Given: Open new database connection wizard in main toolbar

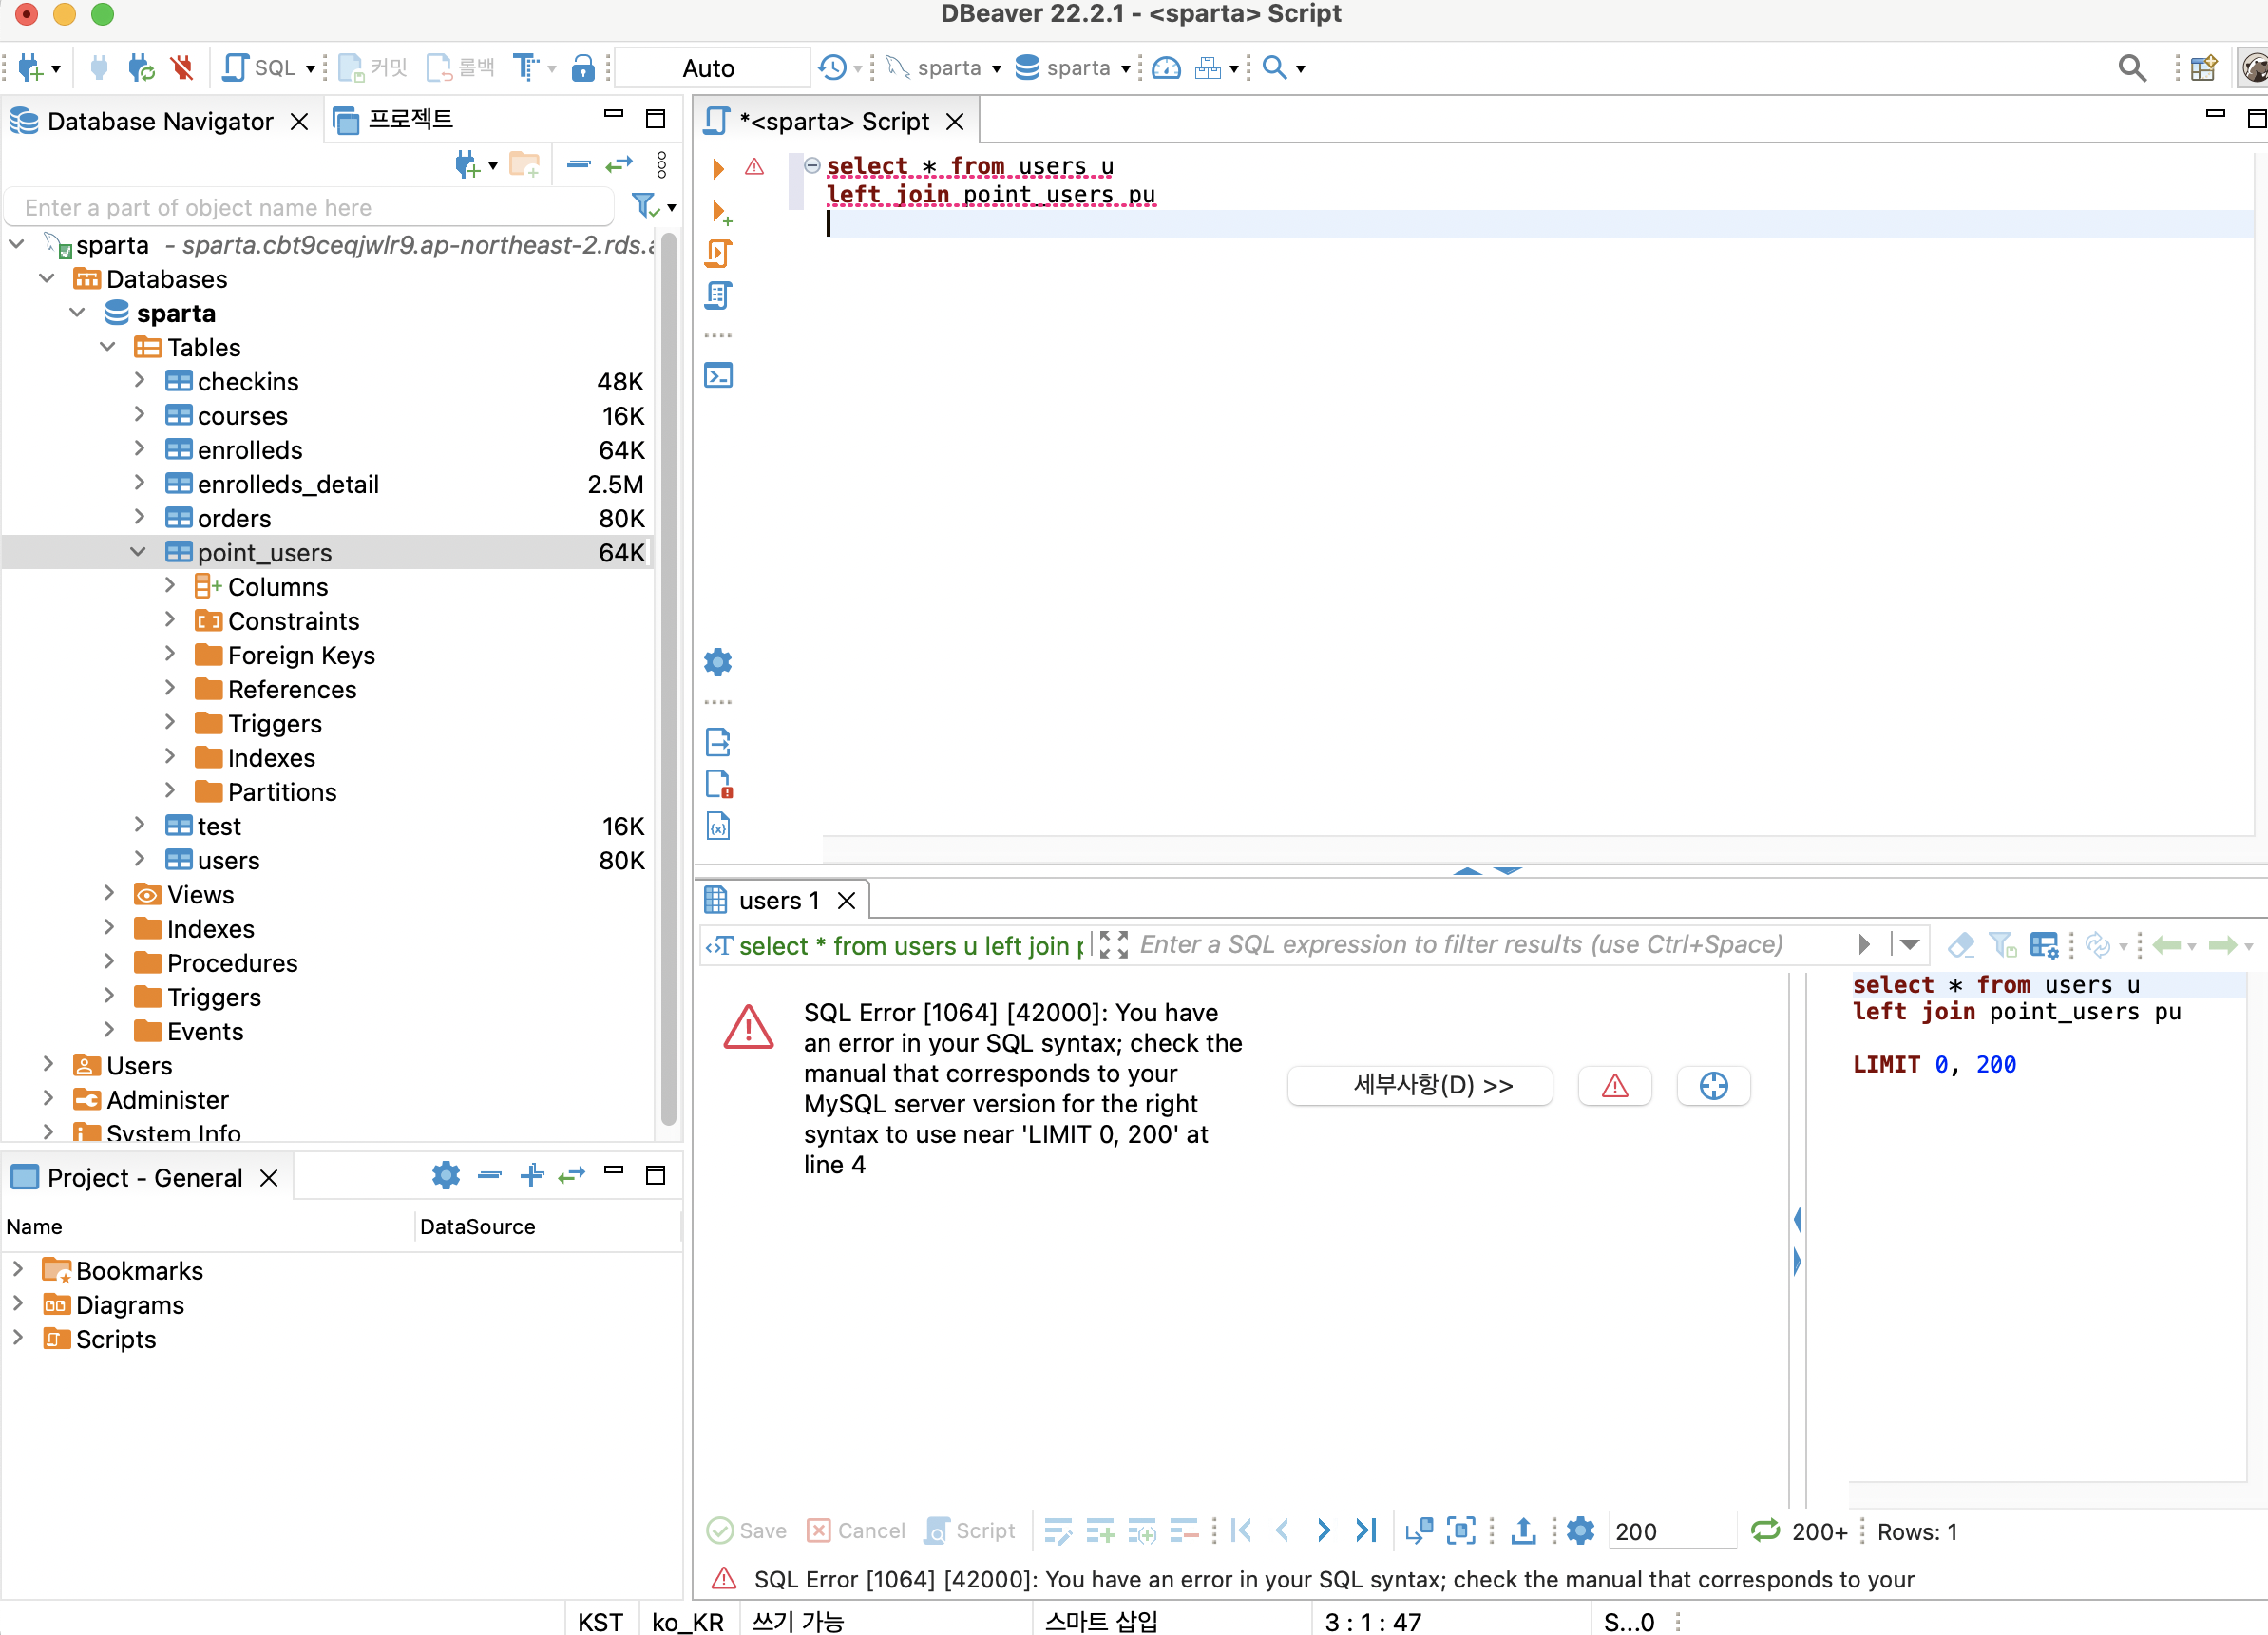Looking at the screenshot, I should (x=30, y=68).
